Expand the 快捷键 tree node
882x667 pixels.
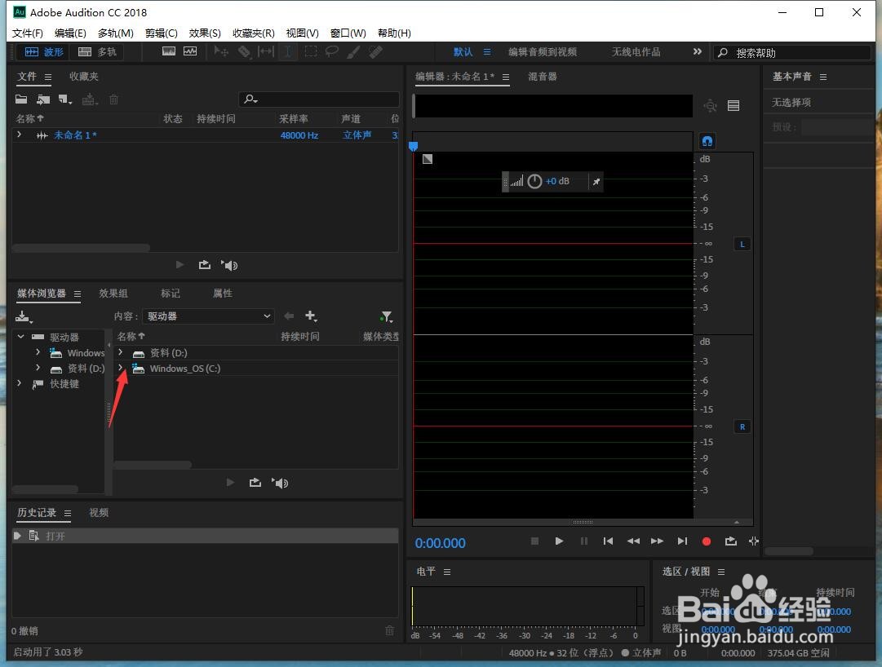pyautogui.click(x=19, y=383)
